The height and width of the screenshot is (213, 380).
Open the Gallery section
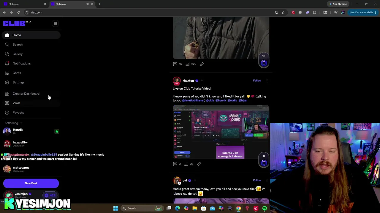point(31,54)
